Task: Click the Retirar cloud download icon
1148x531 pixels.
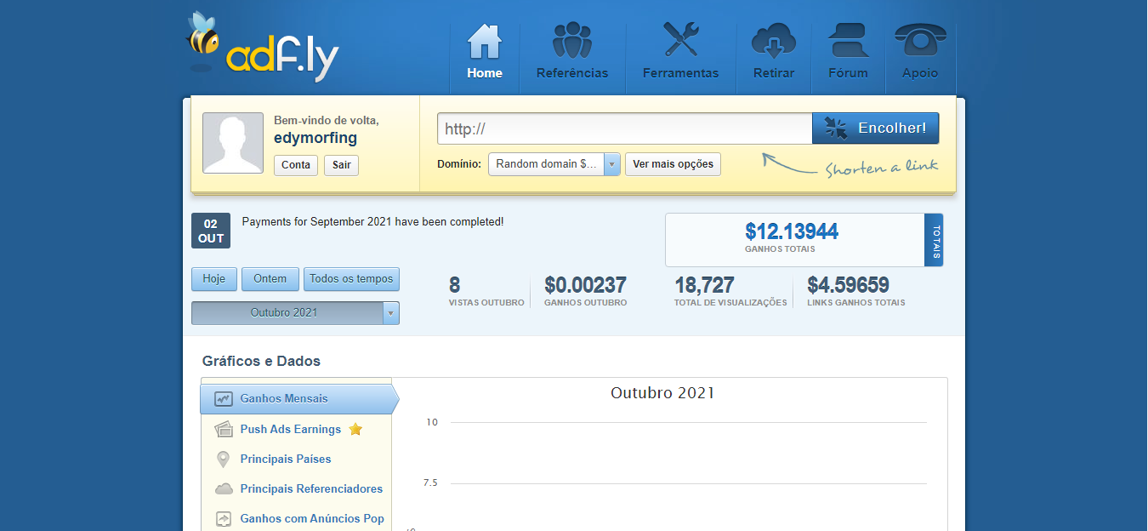Action: pyautogui.click(x=774, y=41)
